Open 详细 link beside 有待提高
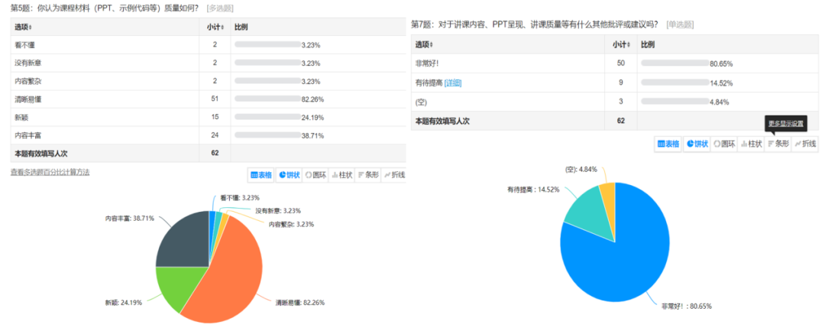The height and width of the screenshot is (331, 825). [453, 83]
